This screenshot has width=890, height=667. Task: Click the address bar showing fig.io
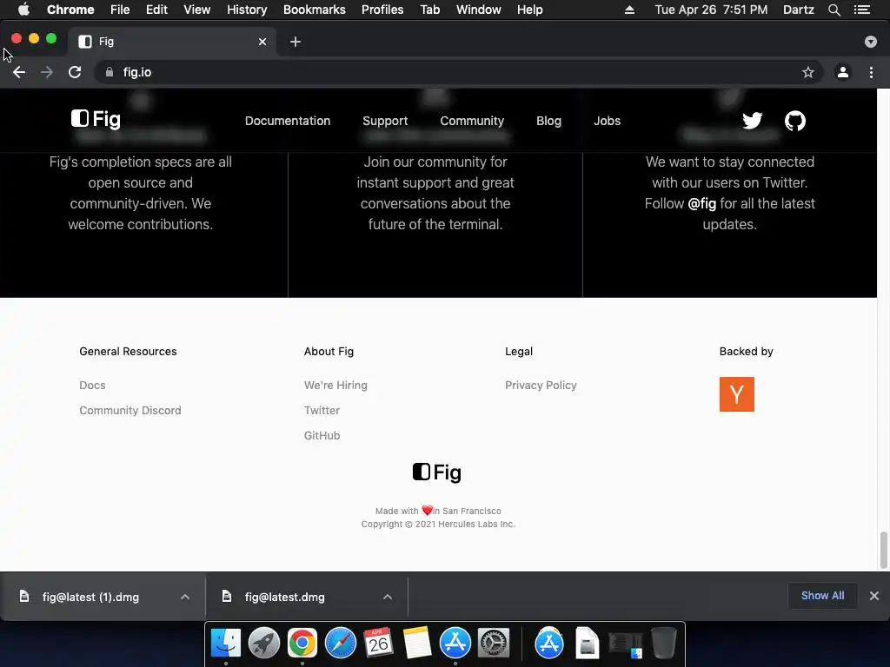(458, 72)
